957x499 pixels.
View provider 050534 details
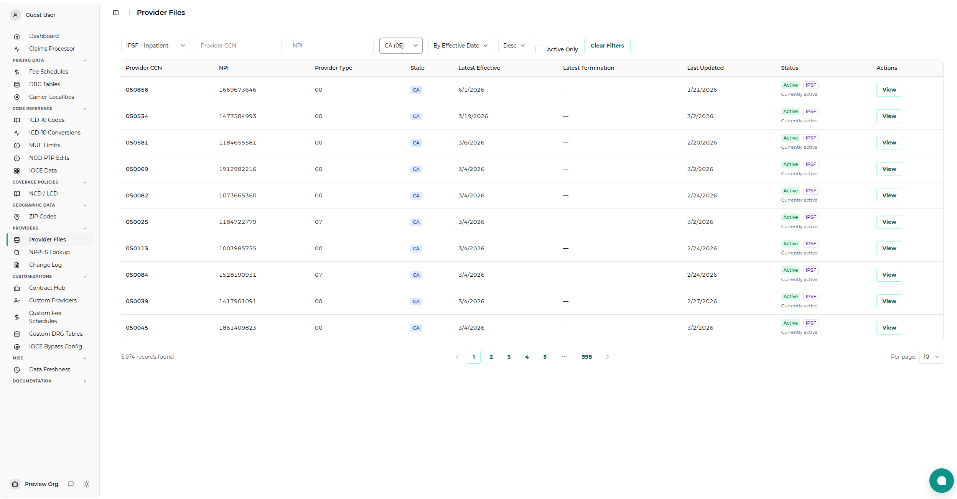(889, 116)
